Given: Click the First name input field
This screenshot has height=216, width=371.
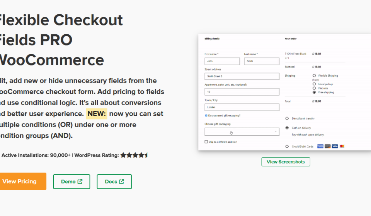Looking at the screenshot, I should click(222, 61).
